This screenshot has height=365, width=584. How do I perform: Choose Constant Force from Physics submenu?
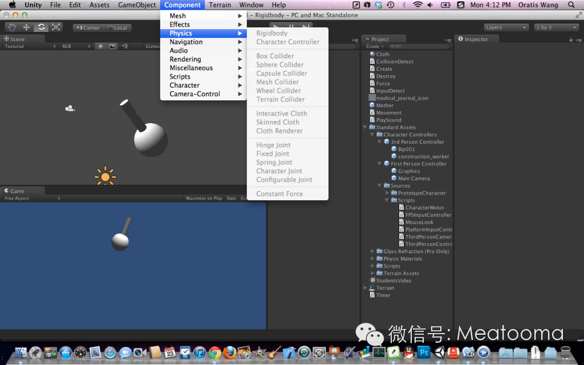287,194
